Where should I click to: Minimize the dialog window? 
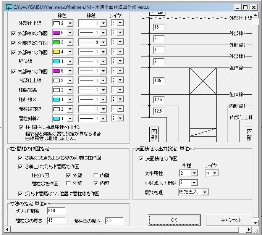pos(237,7)
